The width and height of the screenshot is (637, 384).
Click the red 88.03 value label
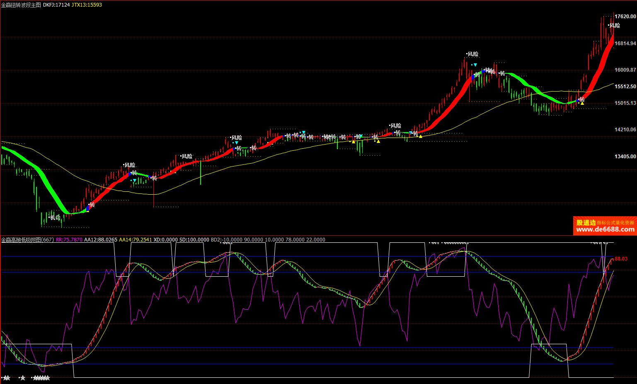coord(621,259)
